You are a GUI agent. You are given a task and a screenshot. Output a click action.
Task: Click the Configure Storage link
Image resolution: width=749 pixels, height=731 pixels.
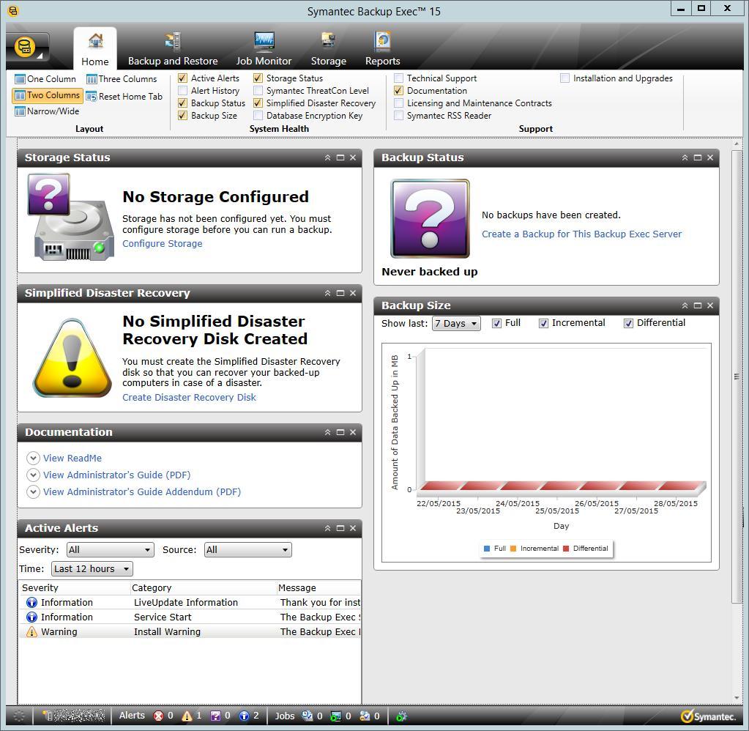tap(163, 244)
